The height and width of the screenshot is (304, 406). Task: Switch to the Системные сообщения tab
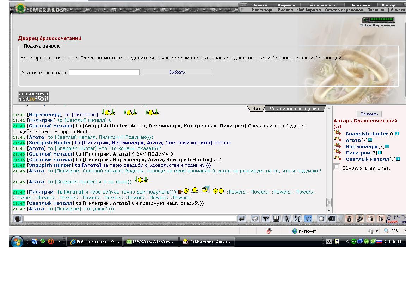click(294, 109)
